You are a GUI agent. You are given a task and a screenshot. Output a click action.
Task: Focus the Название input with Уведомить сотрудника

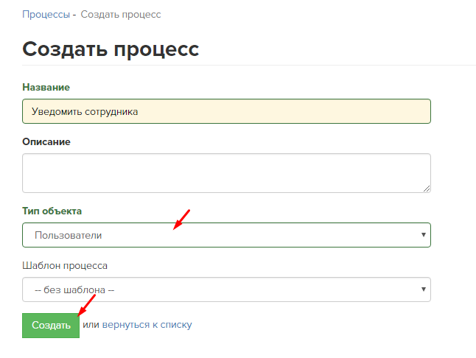point(226,111)
